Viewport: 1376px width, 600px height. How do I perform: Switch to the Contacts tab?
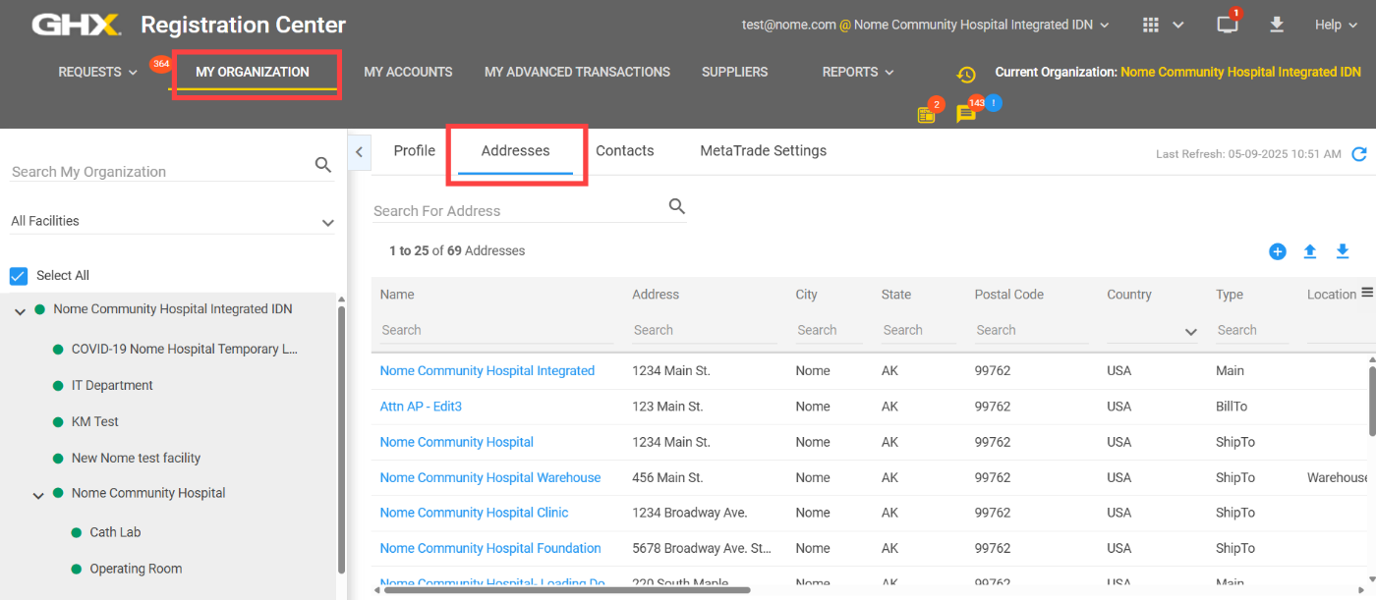(624, 150)
